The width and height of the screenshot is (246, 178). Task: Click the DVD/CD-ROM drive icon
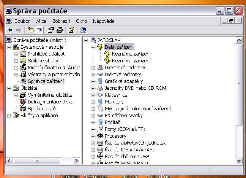100,88
